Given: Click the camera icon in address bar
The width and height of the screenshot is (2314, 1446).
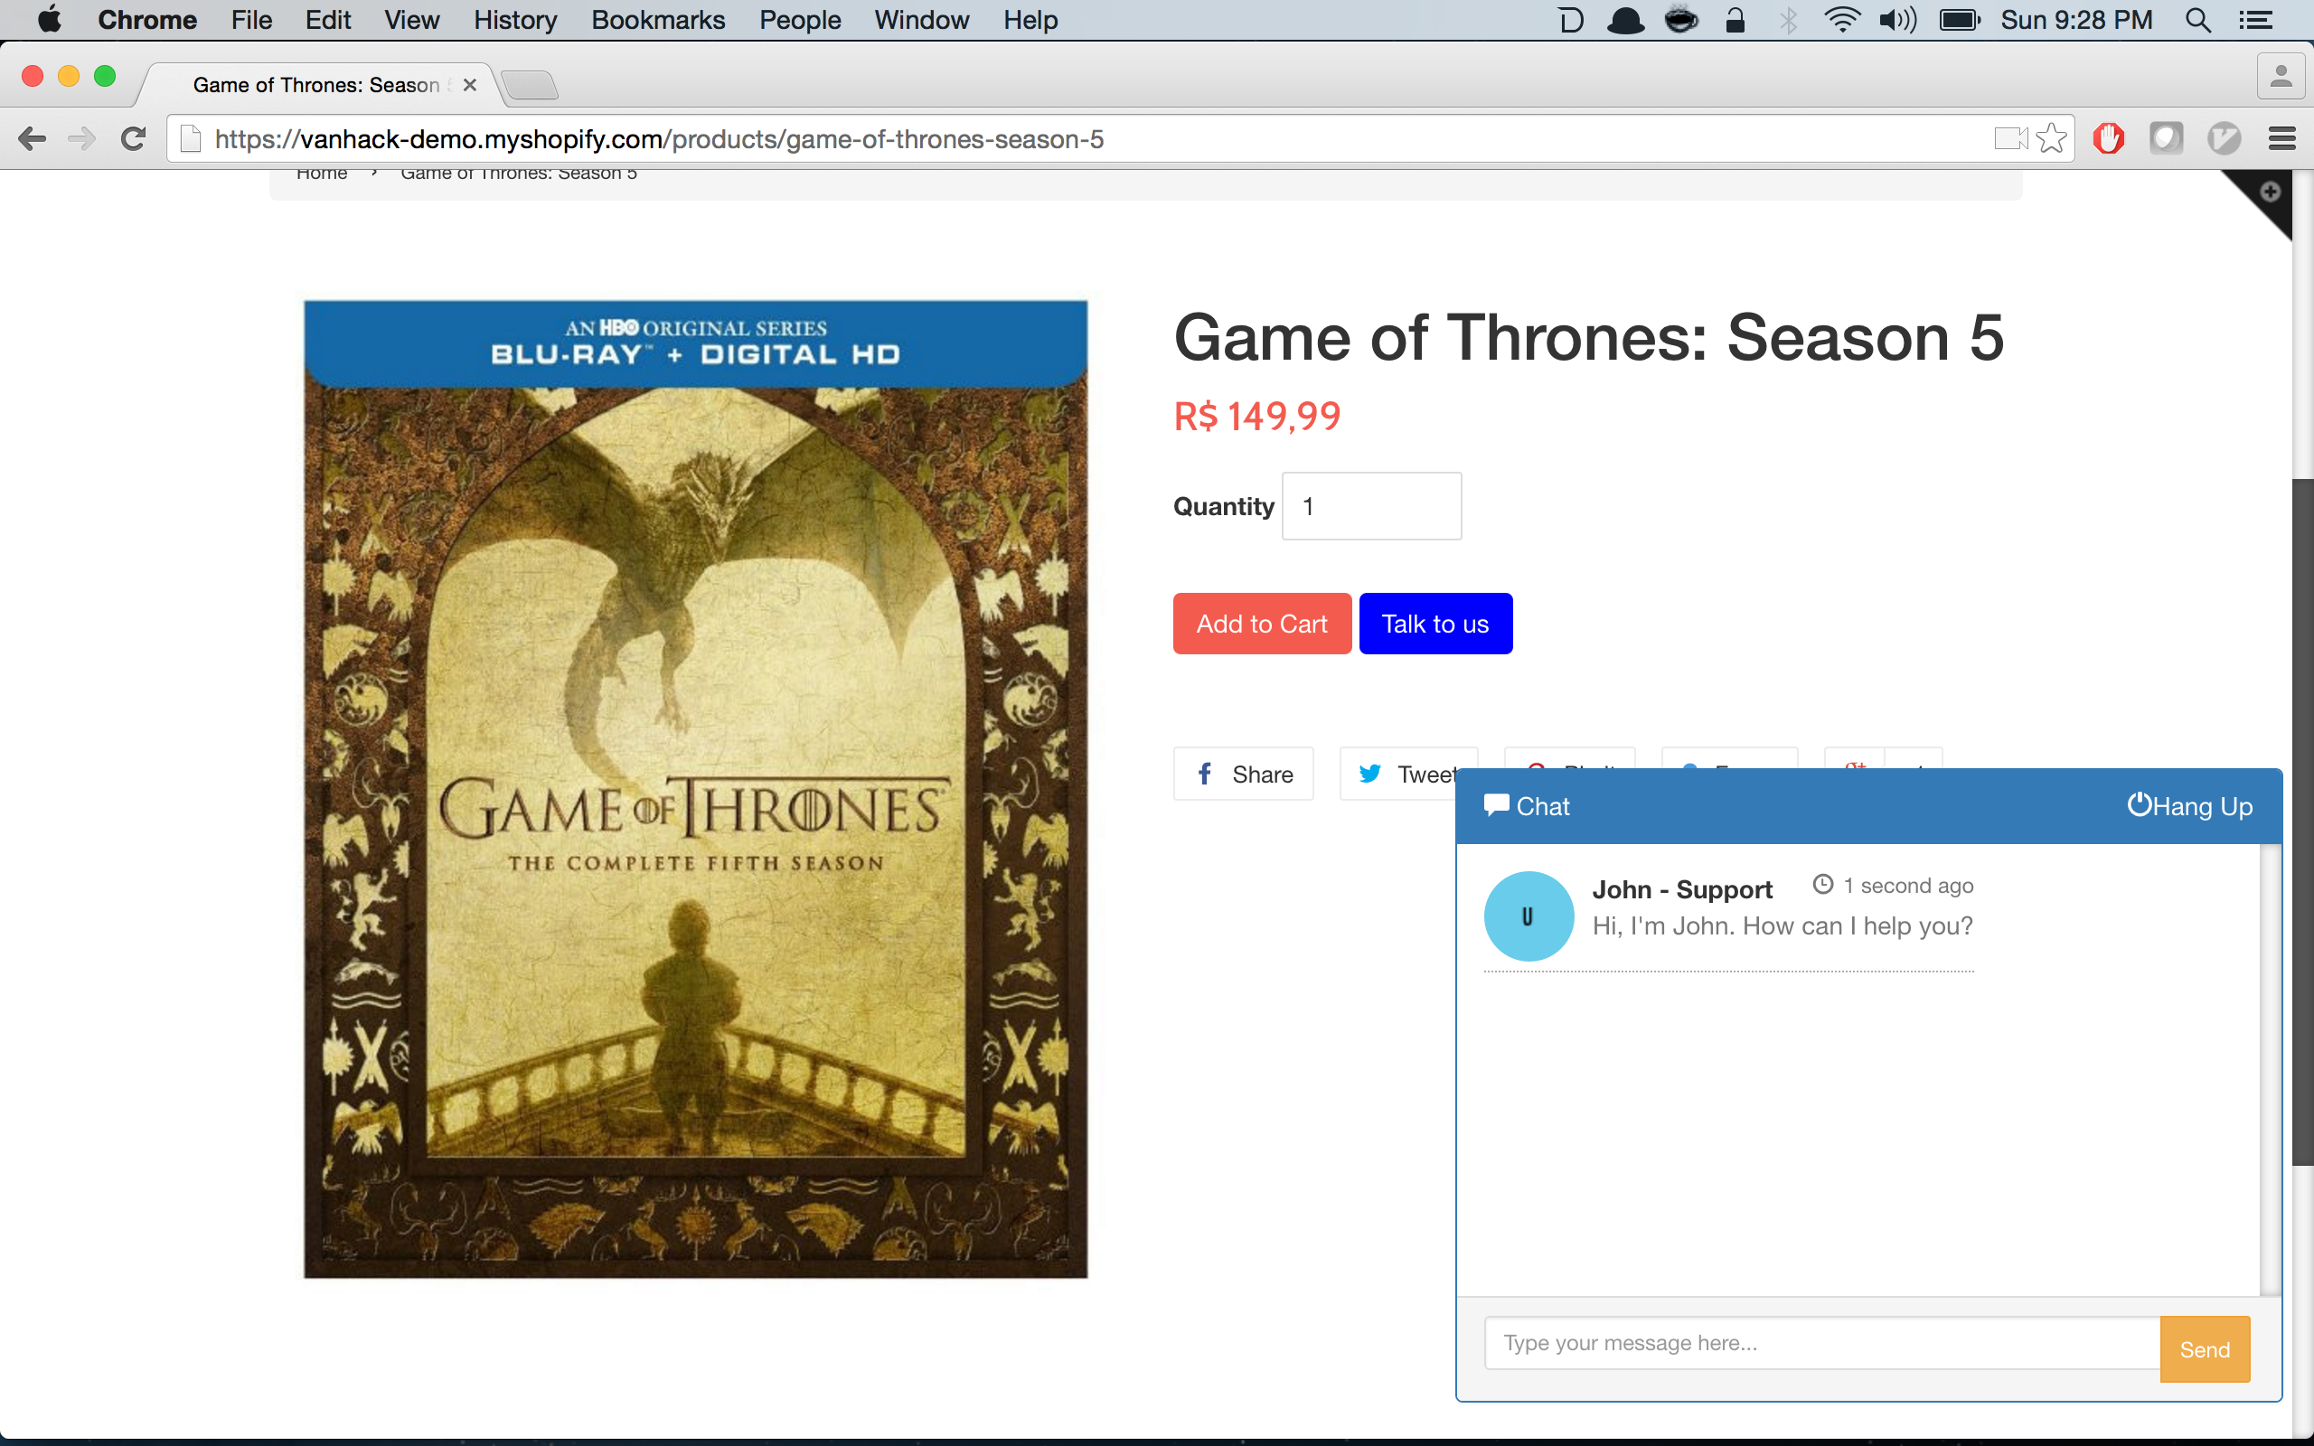Looking at the screenshot, I should pos(2009,138).
